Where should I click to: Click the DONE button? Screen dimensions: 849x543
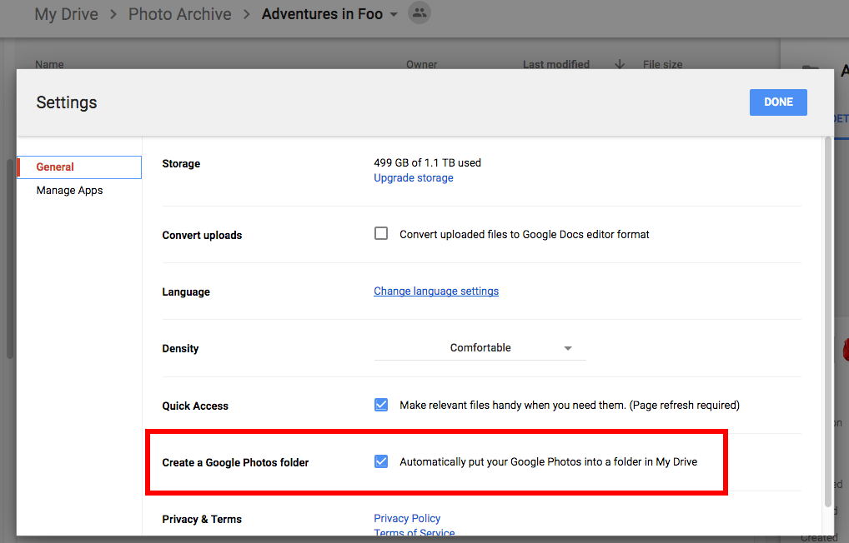(x=777, y=102)
